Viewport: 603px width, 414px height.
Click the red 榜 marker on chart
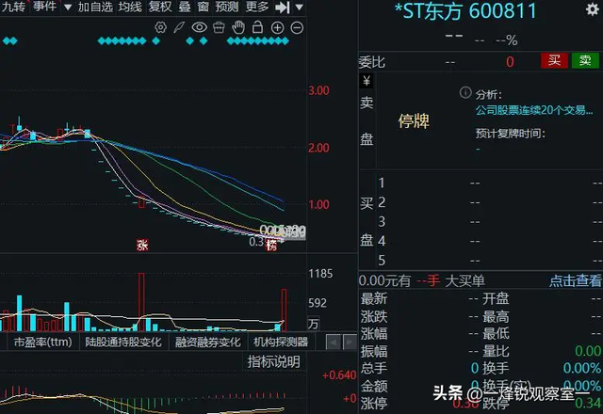271,245
